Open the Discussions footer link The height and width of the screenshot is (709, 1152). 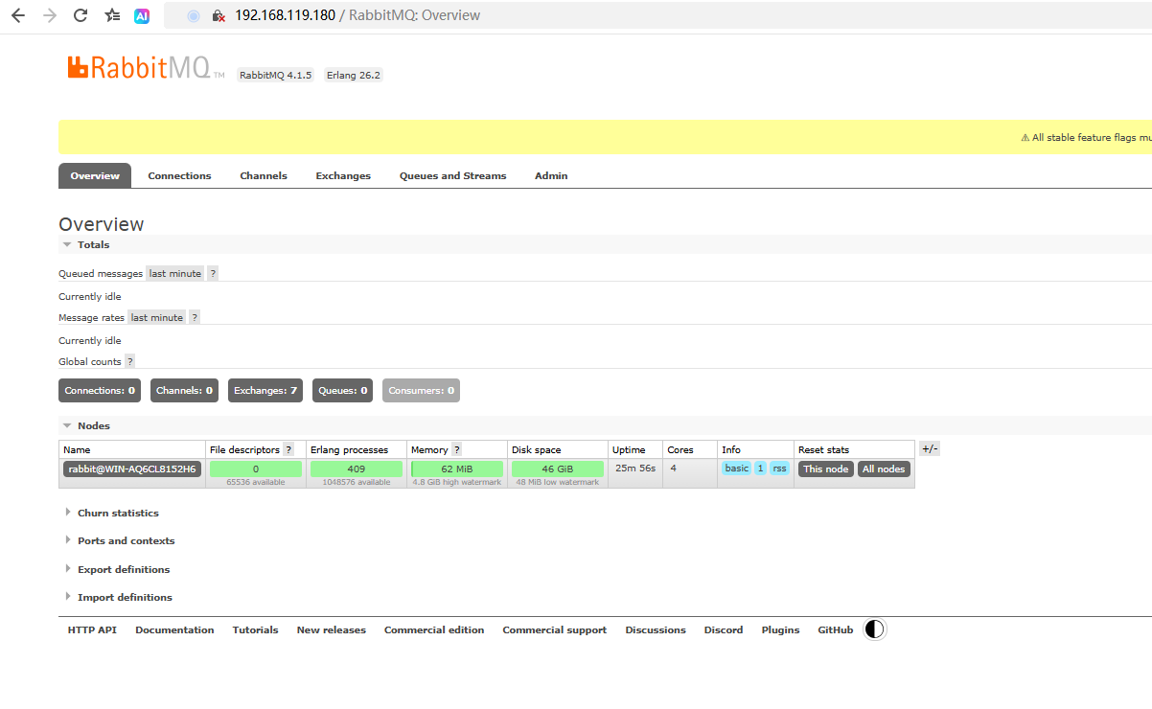pyautogui.click(x=656, y=630)
